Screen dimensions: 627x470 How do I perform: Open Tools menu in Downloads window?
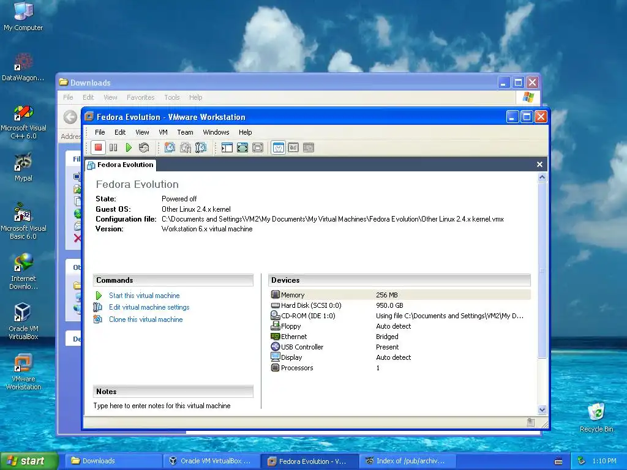[x=172, y=97]
